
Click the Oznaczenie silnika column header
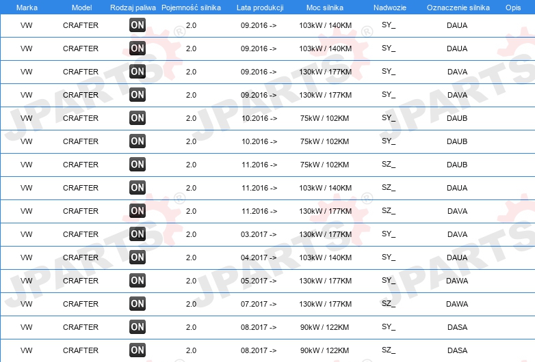458,8
